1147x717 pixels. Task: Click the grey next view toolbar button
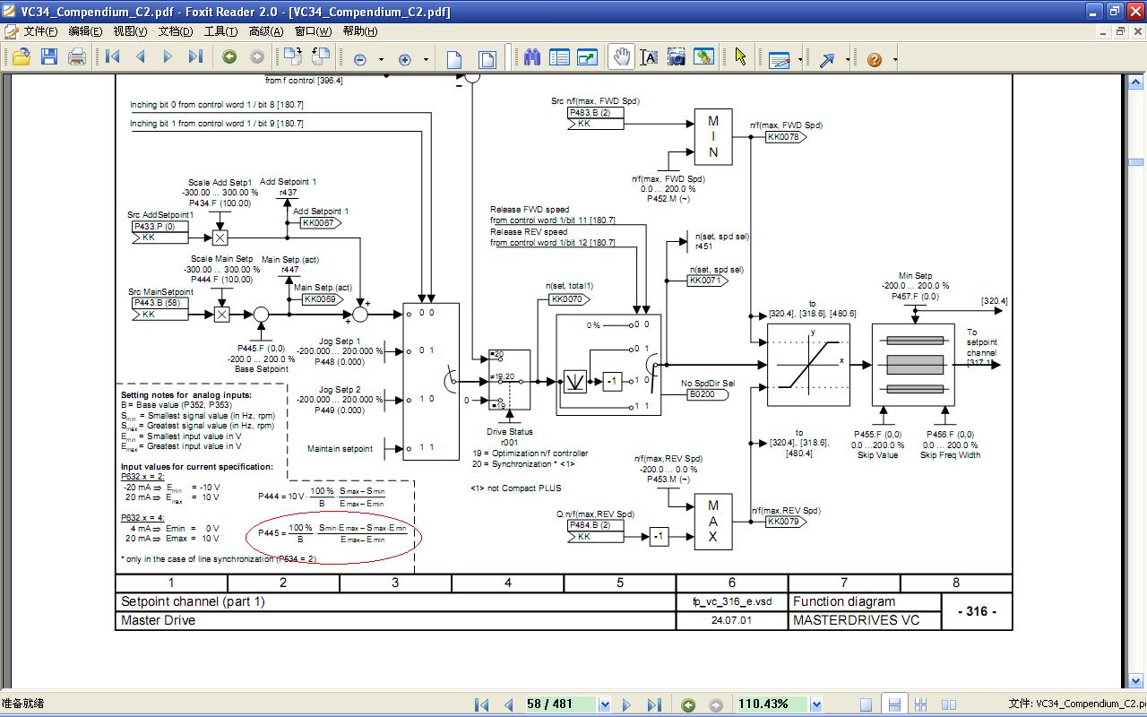257,57
